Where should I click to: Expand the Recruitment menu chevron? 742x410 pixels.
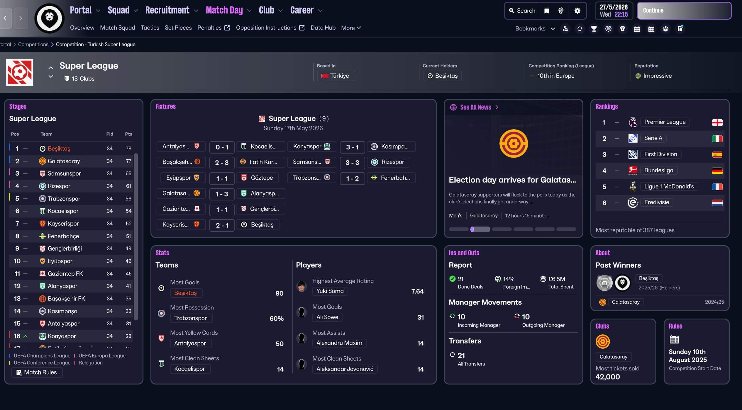pos(196,11)
